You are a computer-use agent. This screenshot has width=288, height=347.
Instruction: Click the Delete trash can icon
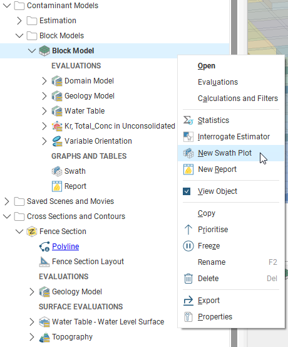click(188, 279)
